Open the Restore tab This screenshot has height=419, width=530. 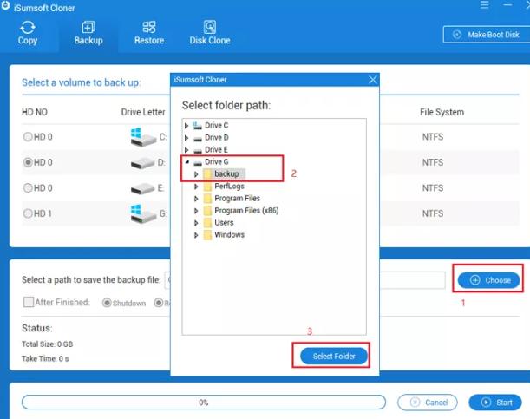[x=149, y=34]
